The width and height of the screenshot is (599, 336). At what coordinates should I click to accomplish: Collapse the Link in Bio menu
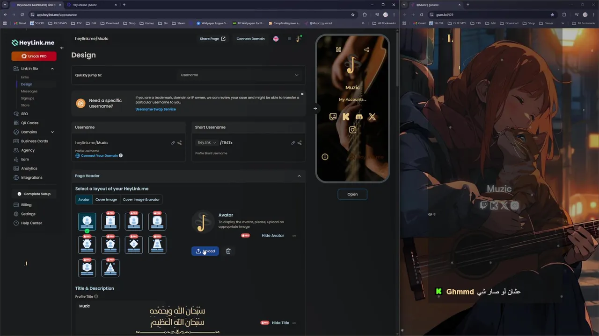52,69
